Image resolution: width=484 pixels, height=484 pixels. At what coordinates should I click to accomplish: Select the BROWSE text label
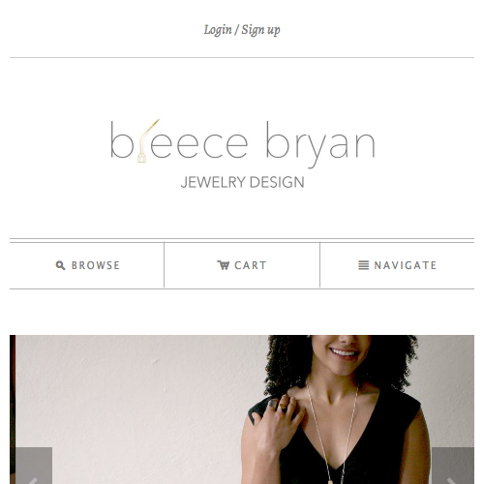[96, 265]
